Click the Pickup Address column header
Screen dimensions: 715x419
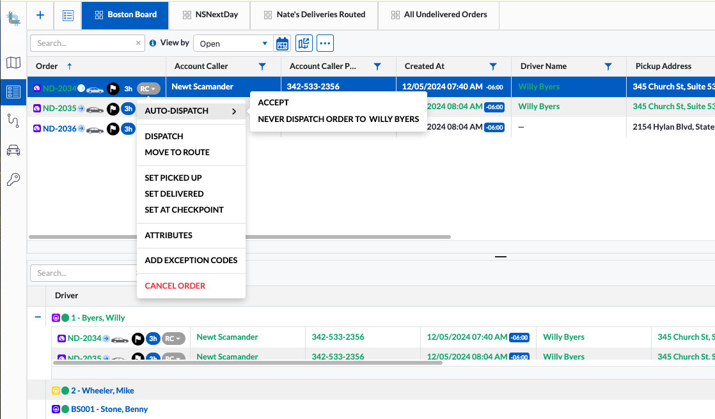(x=663, y=66)
